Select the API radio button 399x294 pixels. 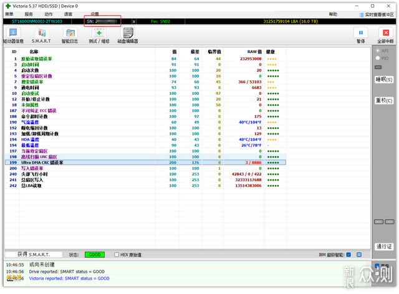378,50
